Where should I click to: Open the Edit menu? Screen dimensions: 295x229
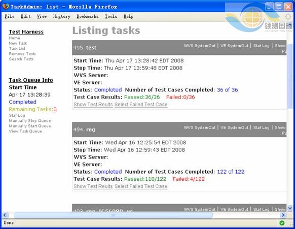pos(25,17)
